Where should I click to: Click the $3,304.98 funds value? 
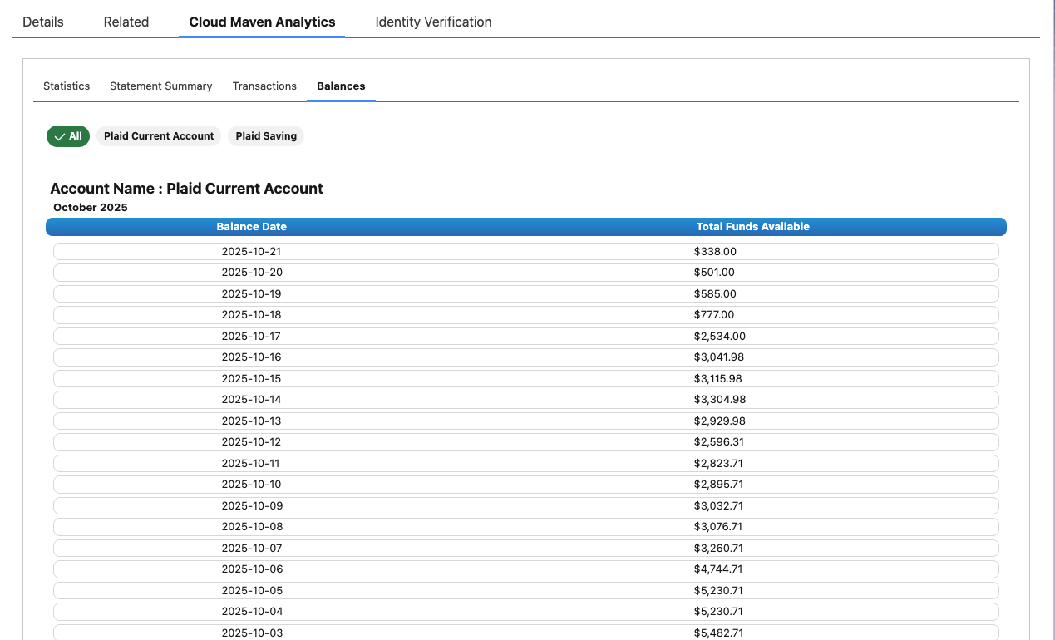point(720,400)
